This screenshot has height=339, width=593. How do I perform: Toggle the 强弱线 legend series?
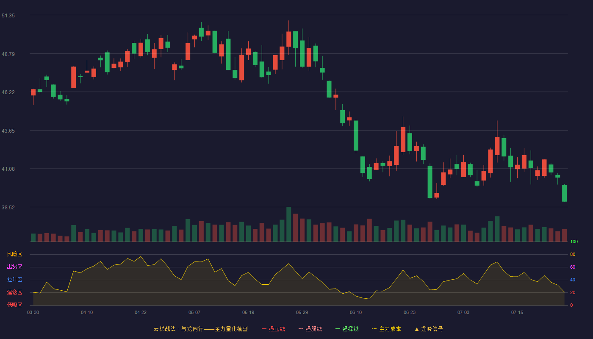click(310, 329)
